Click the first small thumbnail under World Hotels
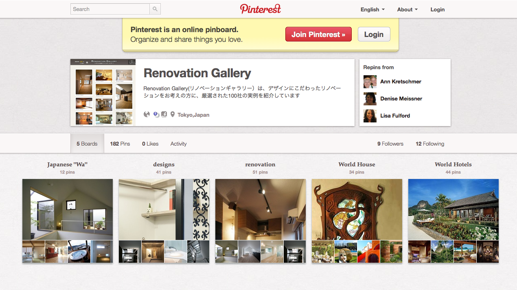 (419, 251)
